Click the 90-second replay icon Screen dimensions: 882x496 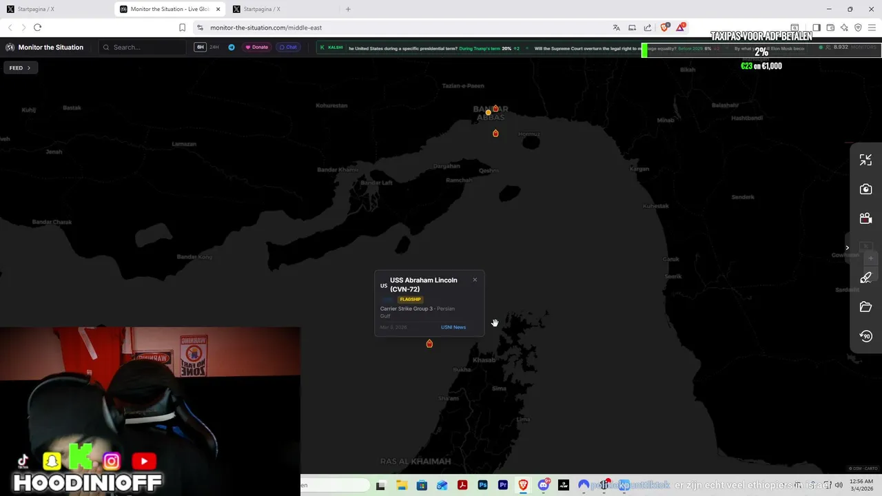[x=865, y=336]
